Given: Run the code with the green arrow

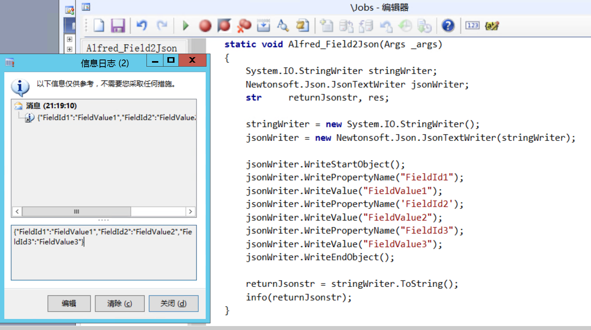Looking at the screenshot, I should pyautogui.click(x=185, y=25).
